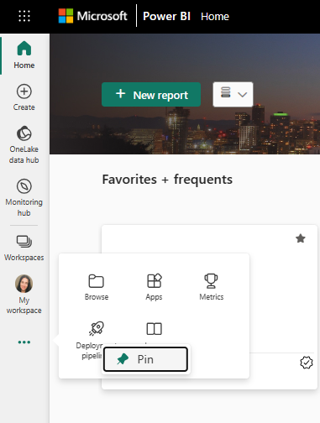The height and width of the screenshot is (423, 320).
Task: Click the Microsoft logo
Action: pos(92,16)
